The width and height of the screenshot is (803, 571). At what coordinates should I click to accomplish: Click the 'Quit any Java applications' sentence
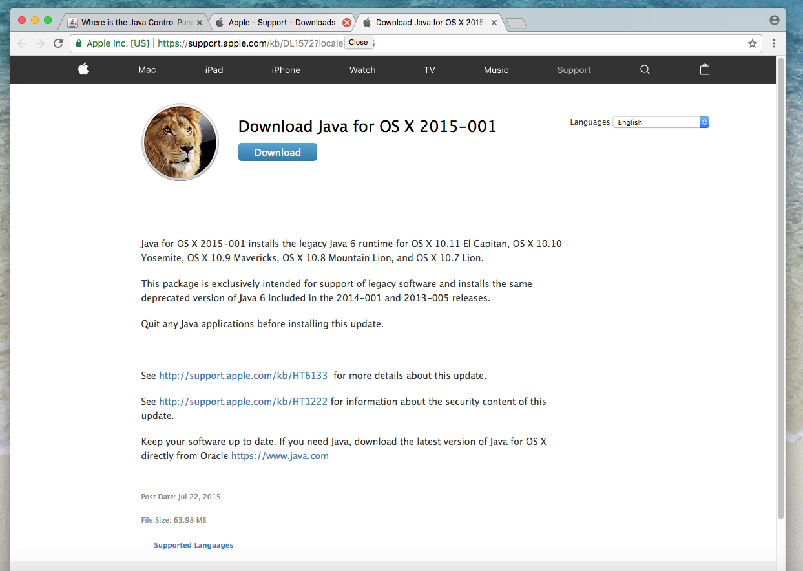click(x=262, y=324)
